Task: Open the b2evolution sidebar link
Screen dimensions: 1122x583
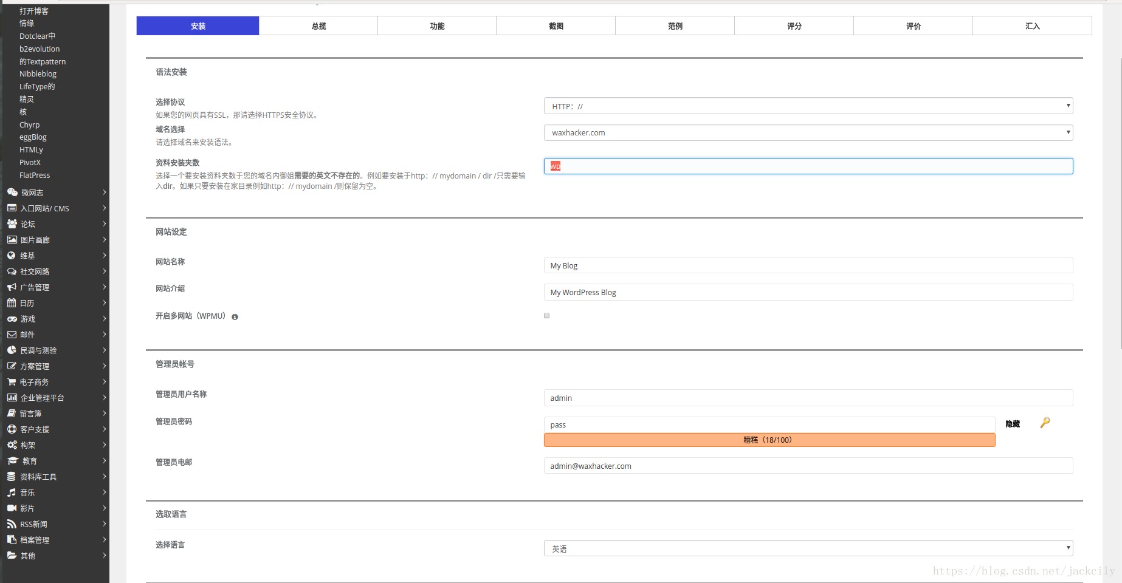Action: click(x=40, y=49)
